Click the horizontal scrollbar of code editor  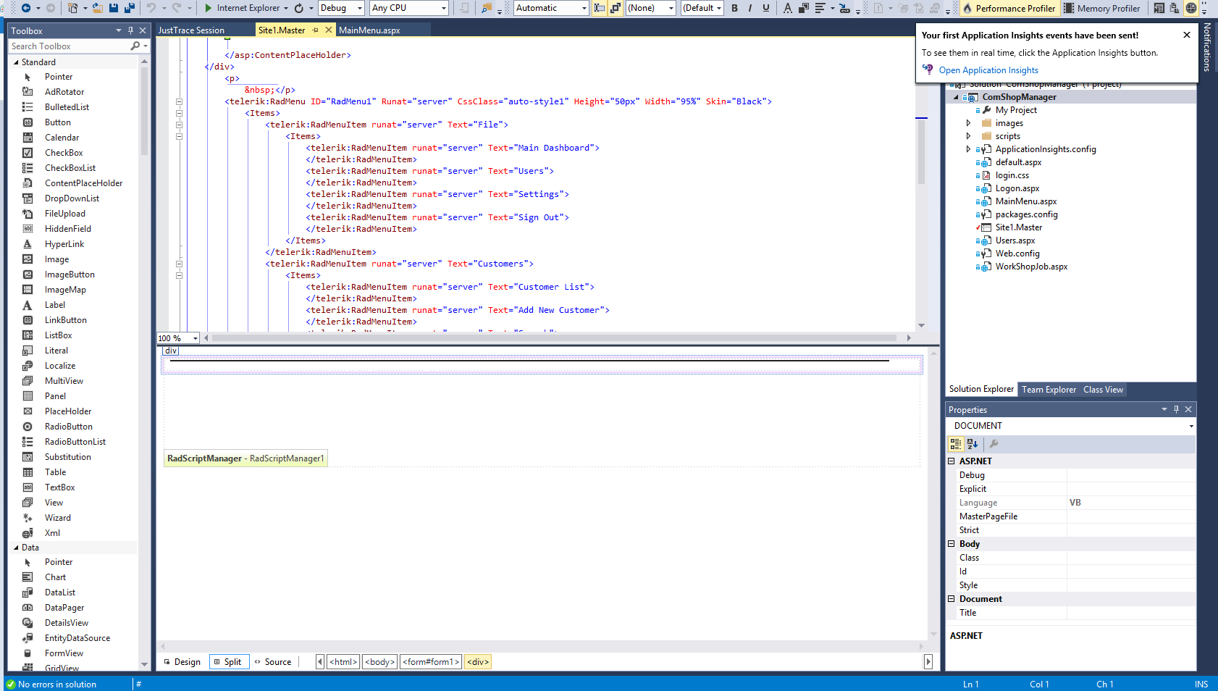point(554,338)
